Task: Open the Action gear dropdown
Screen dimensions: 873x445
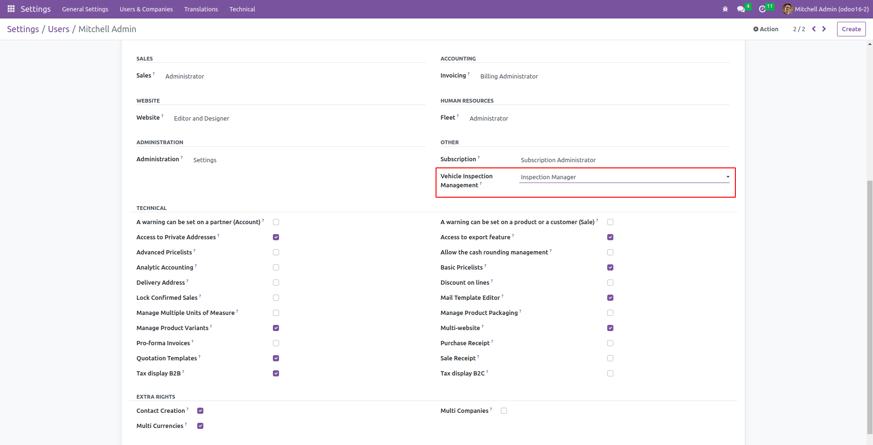Action: (x=766, y=29)
